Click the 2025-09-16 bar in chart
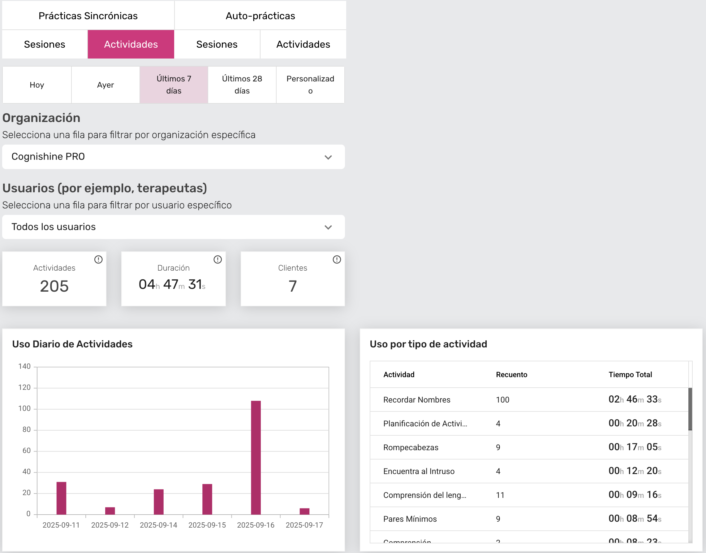Image resolution: width=706 pixels, height=553 pixels. [256, 457]
